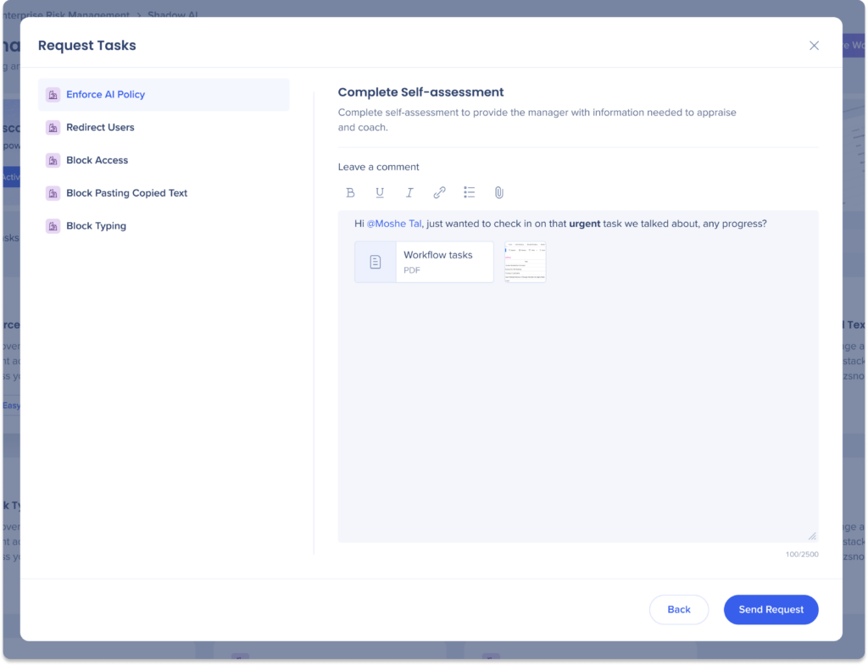
Task: Select the Block Access task
Action: pos(97,160)
